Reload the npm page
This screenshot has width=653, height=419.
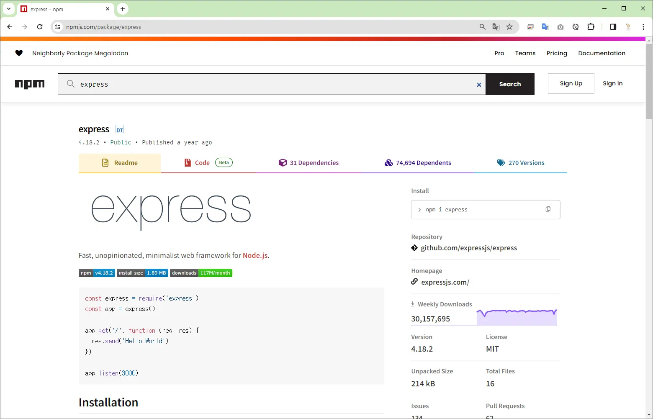[x=40, y=27]
